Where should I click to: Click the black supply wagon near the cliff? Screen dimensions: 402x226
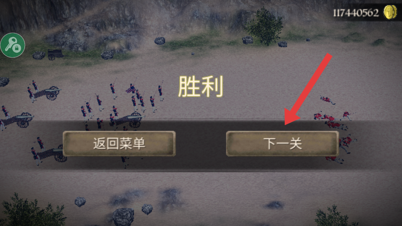tap(55, 54)
